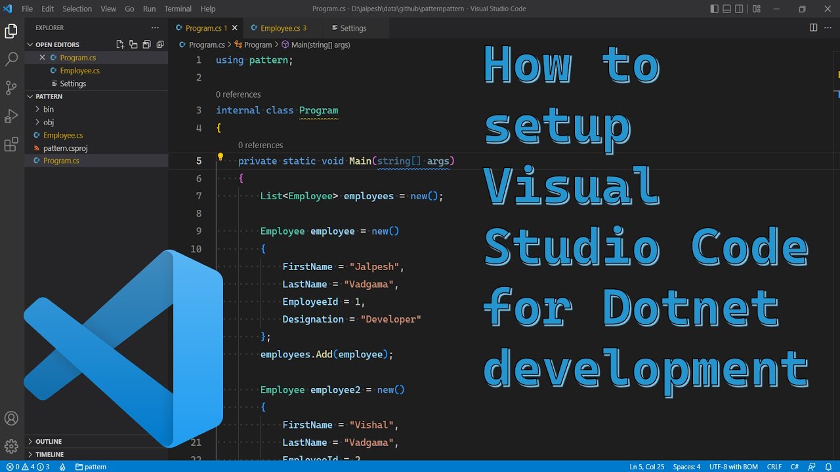Screen dimensions: 840x472
Task: Open Program.cs breadcrumb dropdown
Action: tap(202, 45)
